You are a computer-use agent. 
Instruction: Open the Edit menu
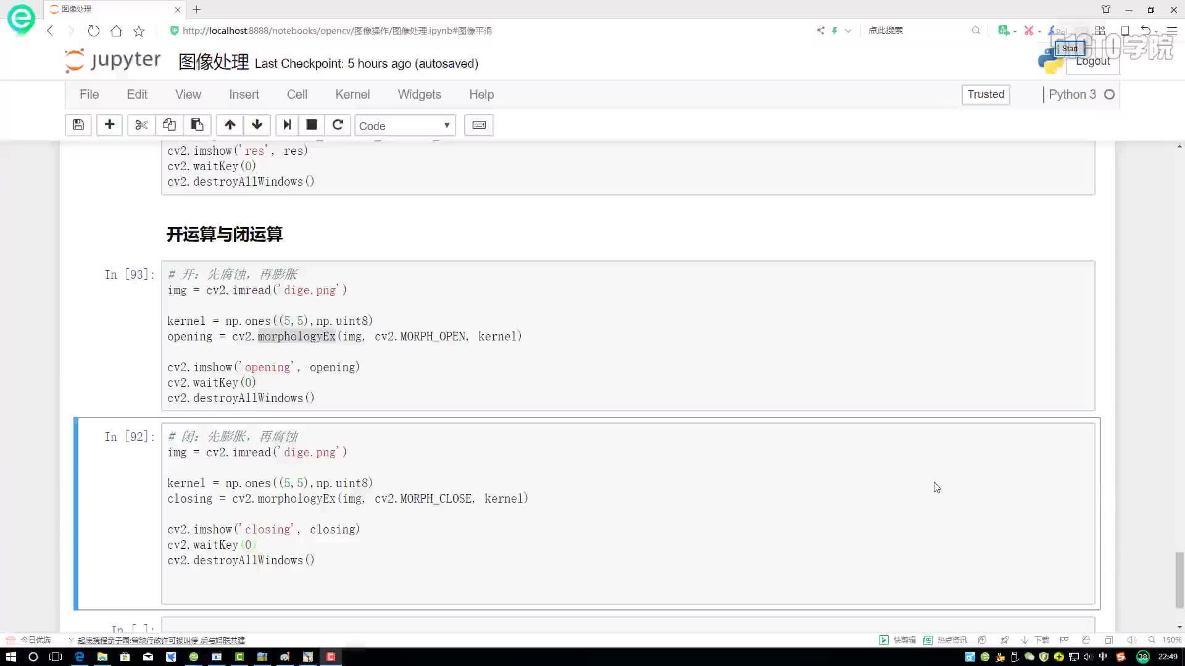pyautogui.click(x=137, y=94)
